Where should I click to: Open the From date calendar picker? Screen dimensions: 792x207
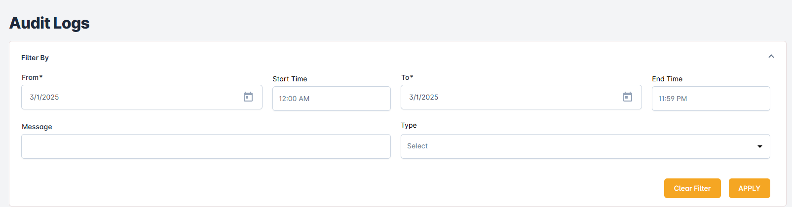coord(248,97)
